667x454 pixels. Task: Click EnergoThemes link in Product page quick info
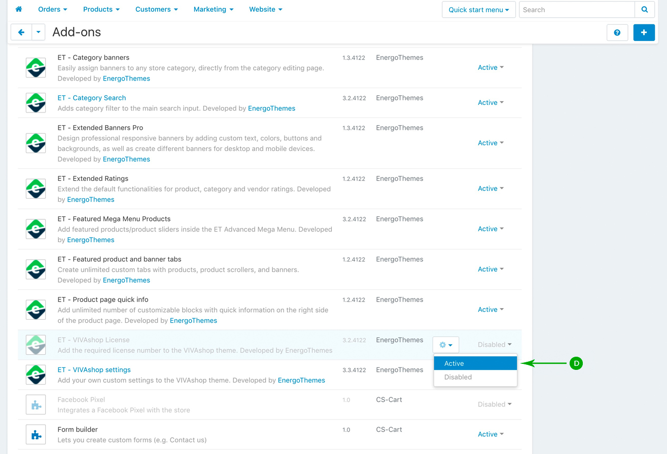click(193, 321)
